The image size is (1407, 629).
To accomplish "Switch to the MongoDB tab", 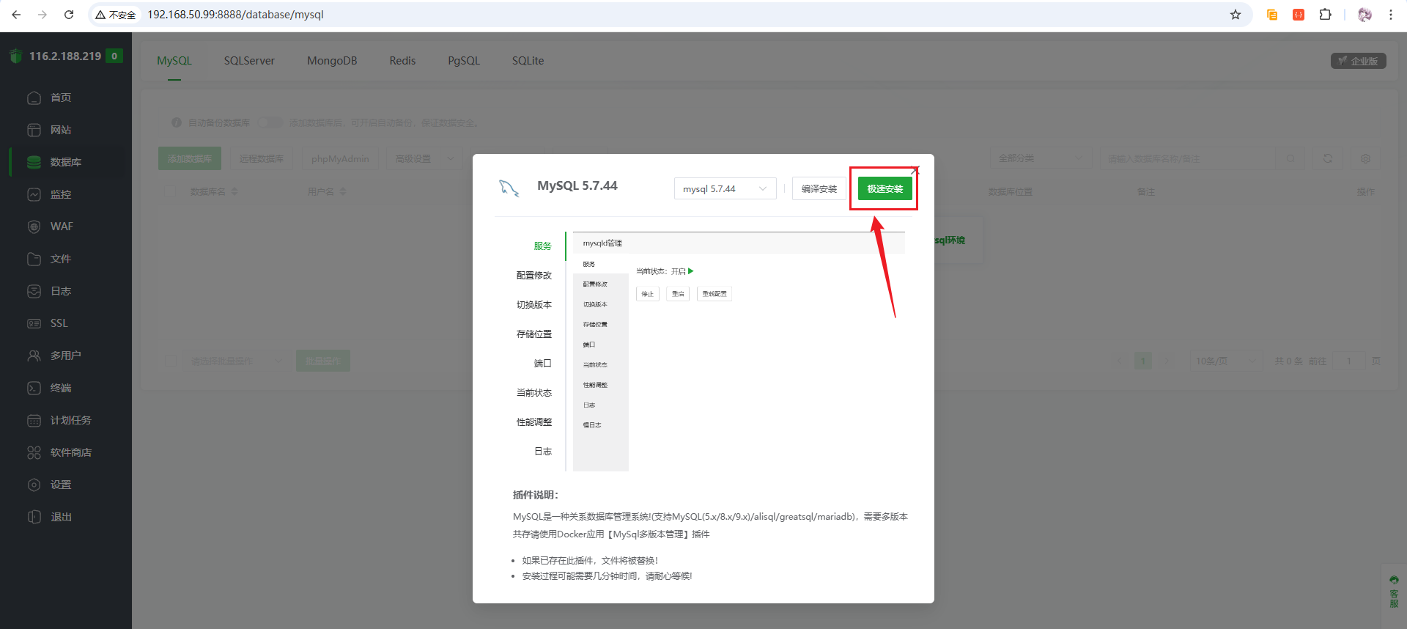I will pos(332,61).
